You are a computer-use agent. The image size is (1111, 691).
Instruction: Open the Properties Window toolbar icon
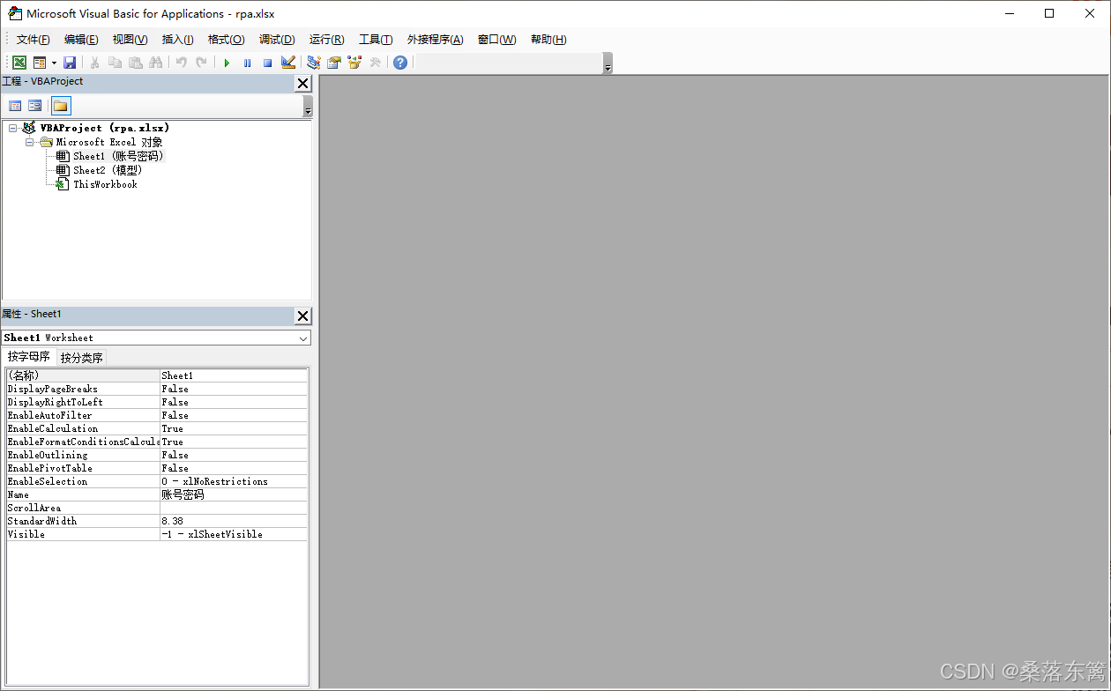(333, 63)
